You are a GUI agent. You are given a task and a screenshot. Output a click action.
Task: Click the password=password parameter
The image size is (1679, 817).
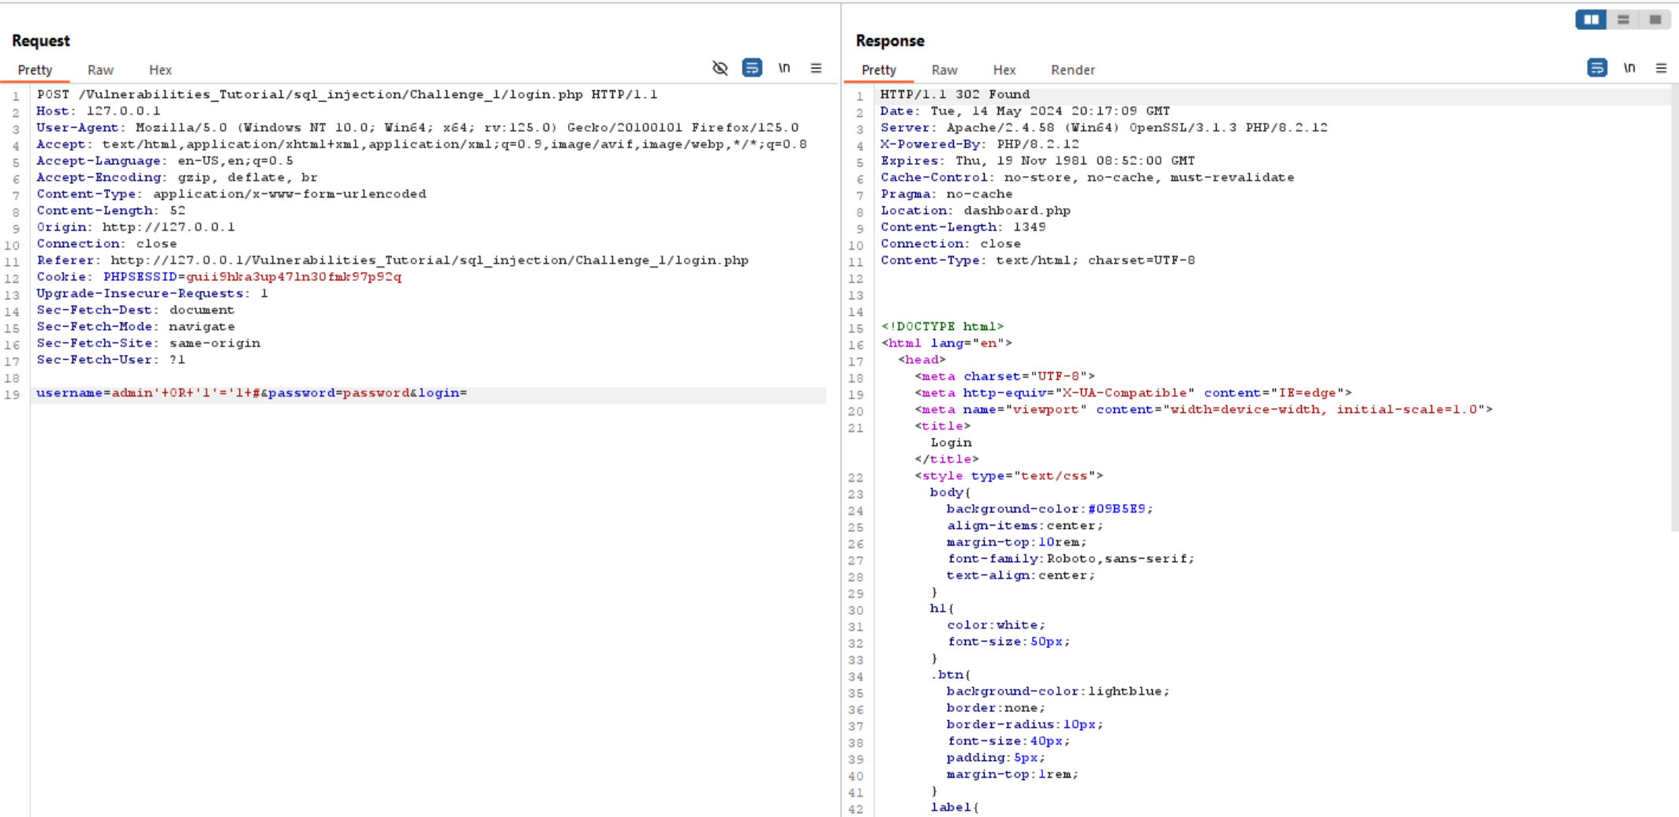339,393
